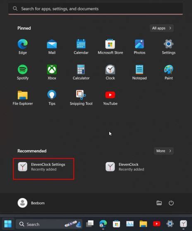Launch the Calendar app
Image resolution: width=192 pixels, height=231 pixels.
81,47
